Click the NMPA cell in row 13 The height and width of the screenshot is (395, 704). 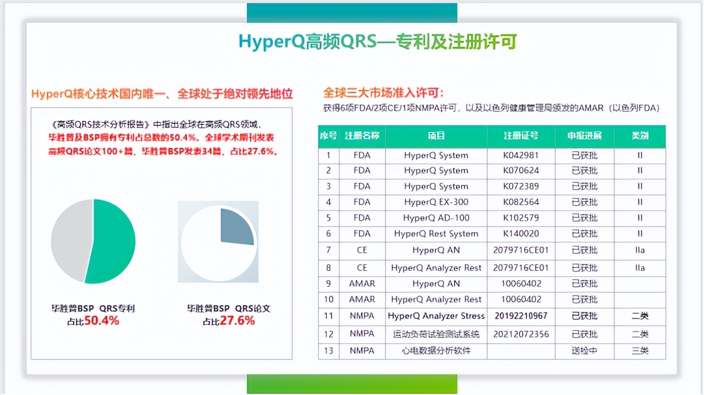click(x=362, y=351)
